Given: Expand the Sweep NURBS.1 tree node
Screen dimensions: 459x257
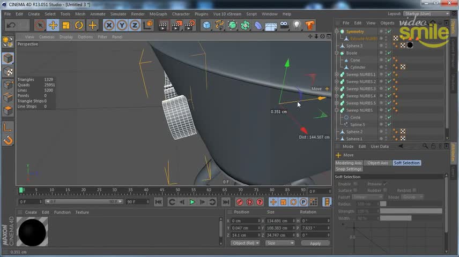Looking at the screenshot, I should 337,74.
